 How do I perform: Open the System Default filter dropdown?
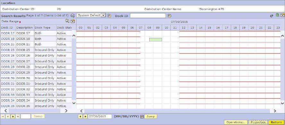pos(103,15)
